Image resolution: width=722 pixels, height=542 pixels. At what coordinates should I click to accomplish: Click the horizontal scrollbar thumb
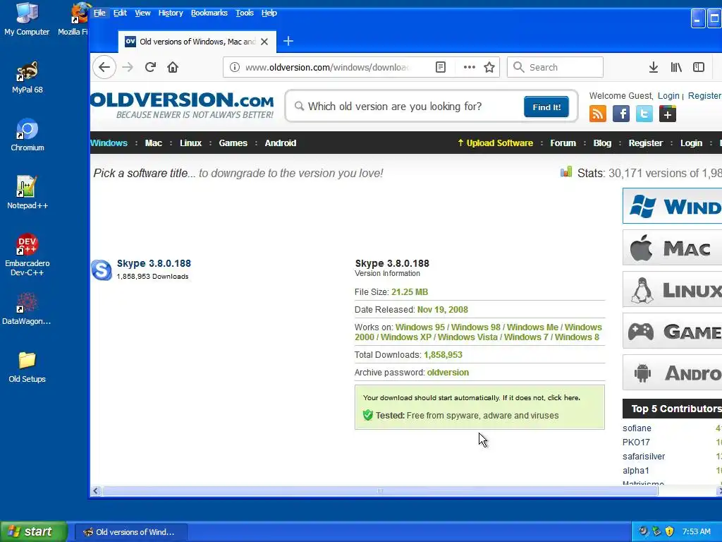[x=380, y=491]
